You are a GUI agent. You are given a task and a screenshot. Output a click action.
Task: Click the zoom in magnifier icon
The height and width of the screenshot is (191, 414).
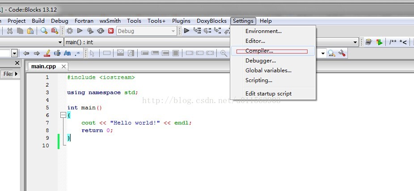pyautogui.click(x=224, y=53)
